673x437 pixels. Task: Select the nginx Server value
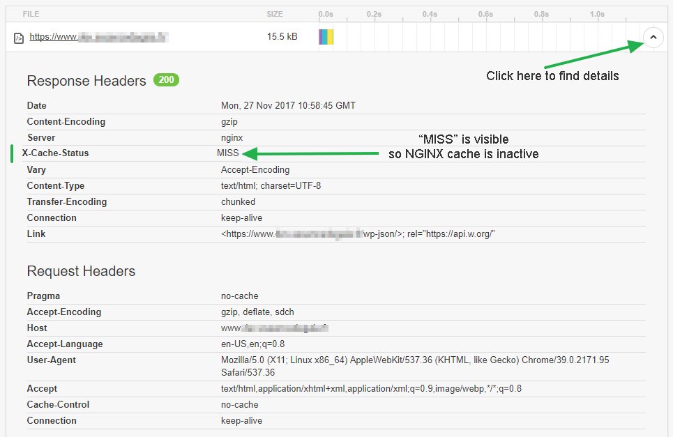(x=232, y=137)
